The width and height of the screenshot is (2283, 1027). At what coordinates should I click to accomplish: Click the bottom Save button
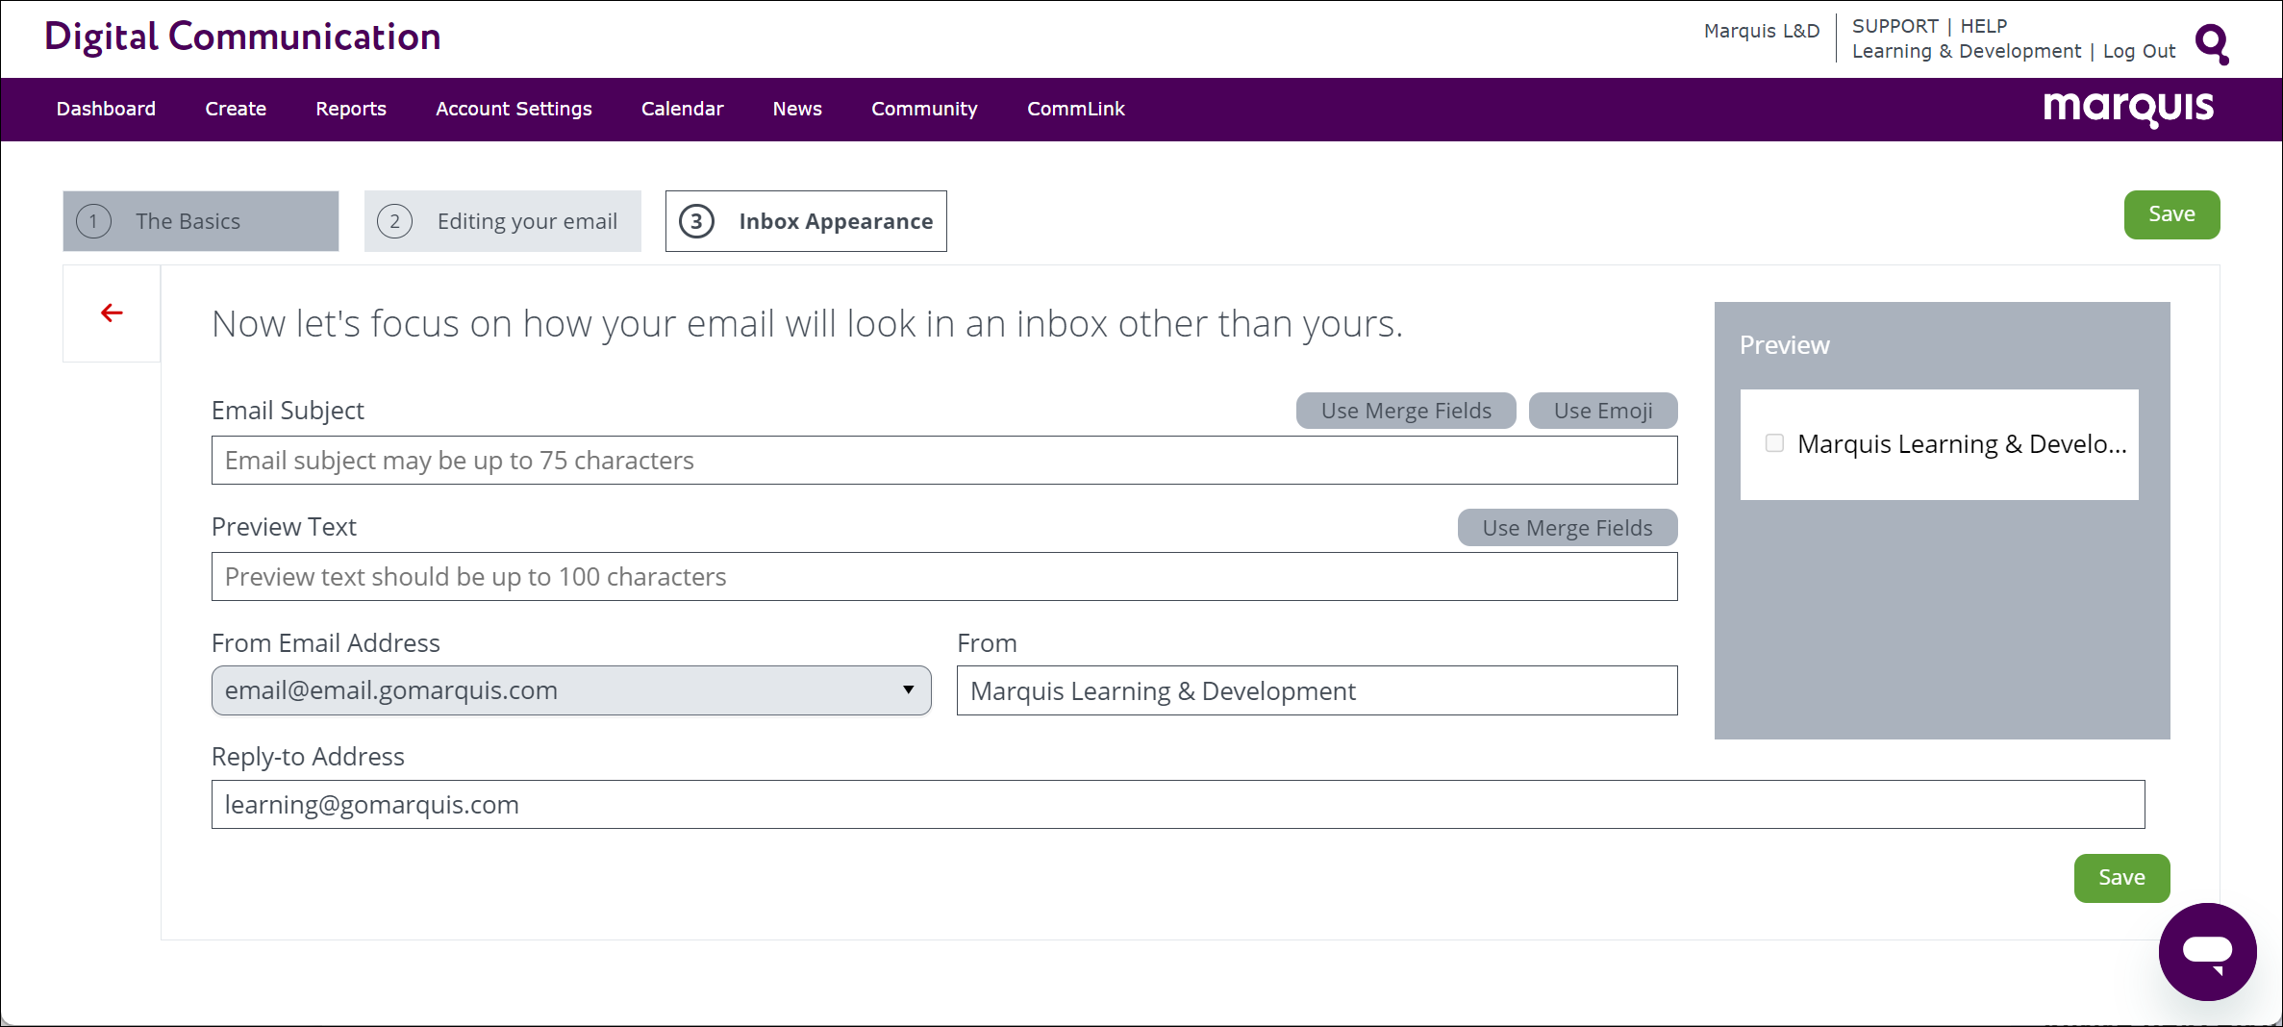click(2121, 878)
